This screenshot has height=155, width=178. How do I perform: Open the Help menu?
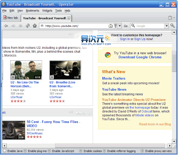[x=67, y=11]
